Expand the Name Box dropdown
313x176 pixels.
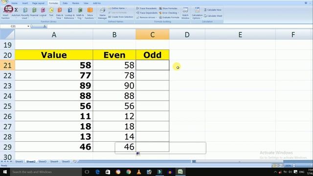point(28,26)
